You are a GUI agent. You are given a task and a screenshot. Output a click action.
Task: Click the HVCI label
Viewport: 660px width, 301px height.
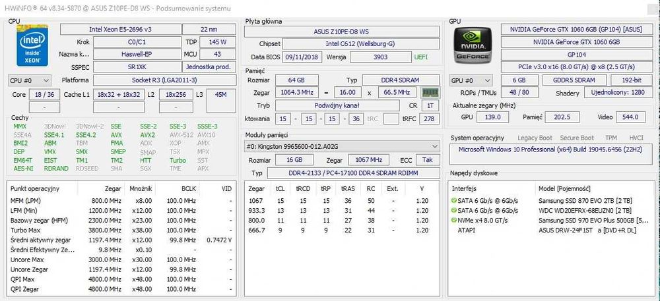pos(636,138)
